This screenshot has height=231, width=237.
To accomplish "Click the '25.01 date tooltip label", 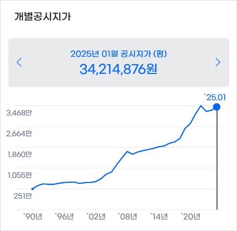I will (215, 97).
